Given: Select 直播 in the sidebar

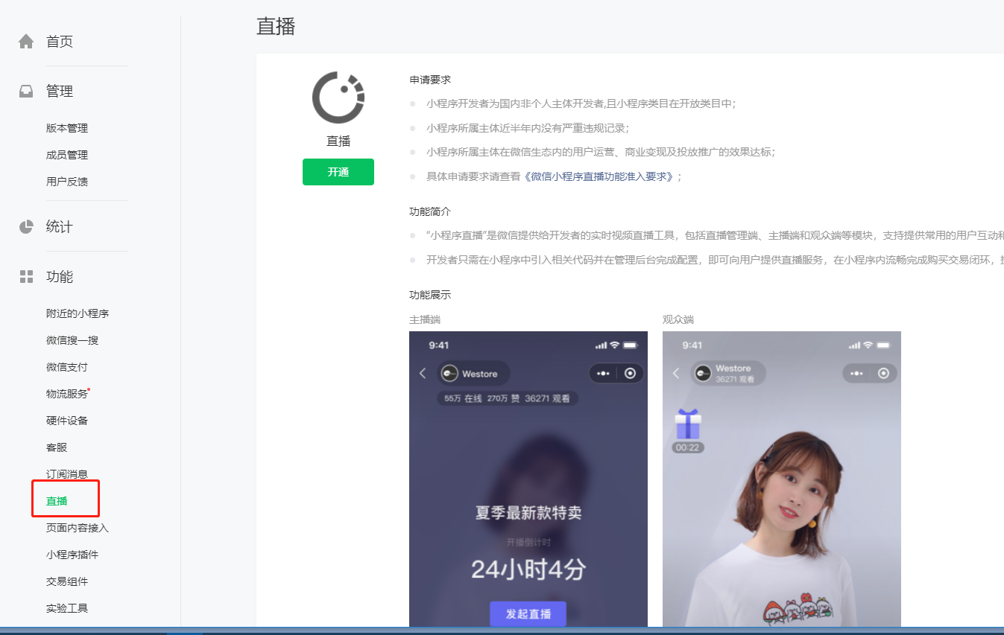Looking at the screenshot, I should (57, 501).
